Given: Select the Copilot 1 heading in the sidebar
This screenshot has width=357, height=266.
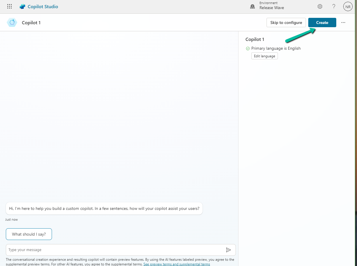Looking at the screenshot, I should (255, 39).
